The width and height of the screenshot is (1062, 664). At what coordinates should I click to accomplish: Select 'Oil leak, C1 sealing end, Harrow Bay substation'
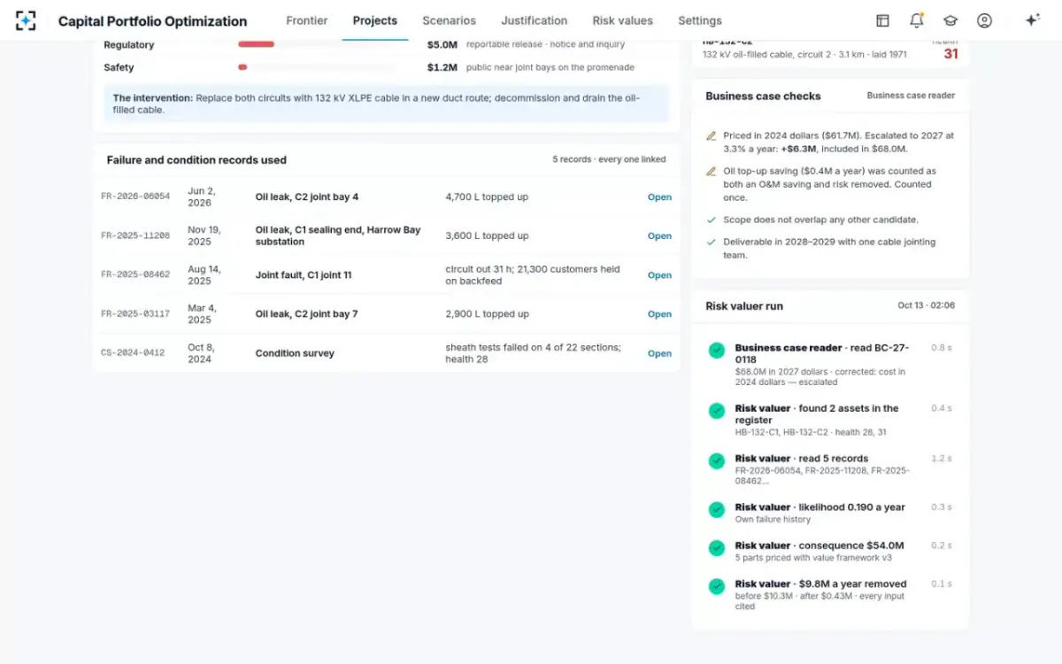pyautogui.click(x=338, y=235)
